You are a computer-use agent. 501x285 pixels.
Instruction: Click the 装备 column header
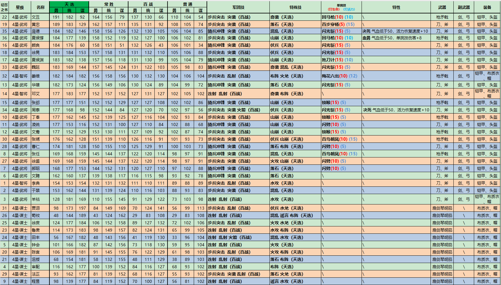point(487,7)
